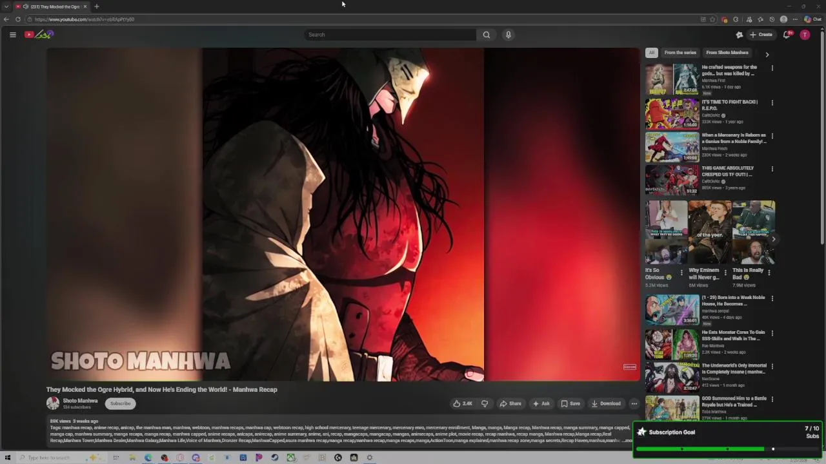Download the video
The height and width of the screenshot is (464, 826).
tap(606, 403)
